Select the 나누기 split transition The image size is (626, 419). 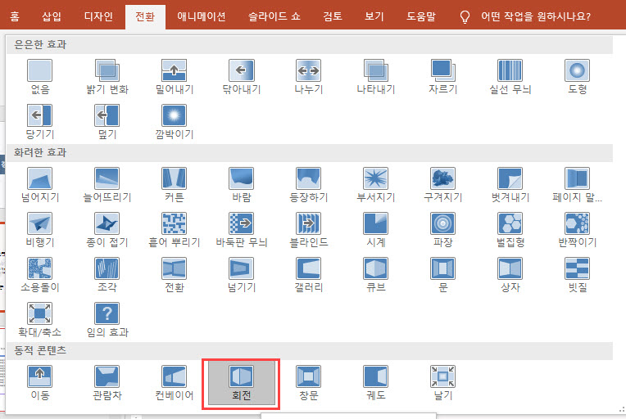click(308, 77)
